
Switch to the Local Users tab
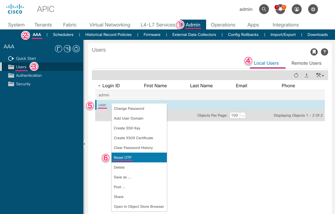266,63
